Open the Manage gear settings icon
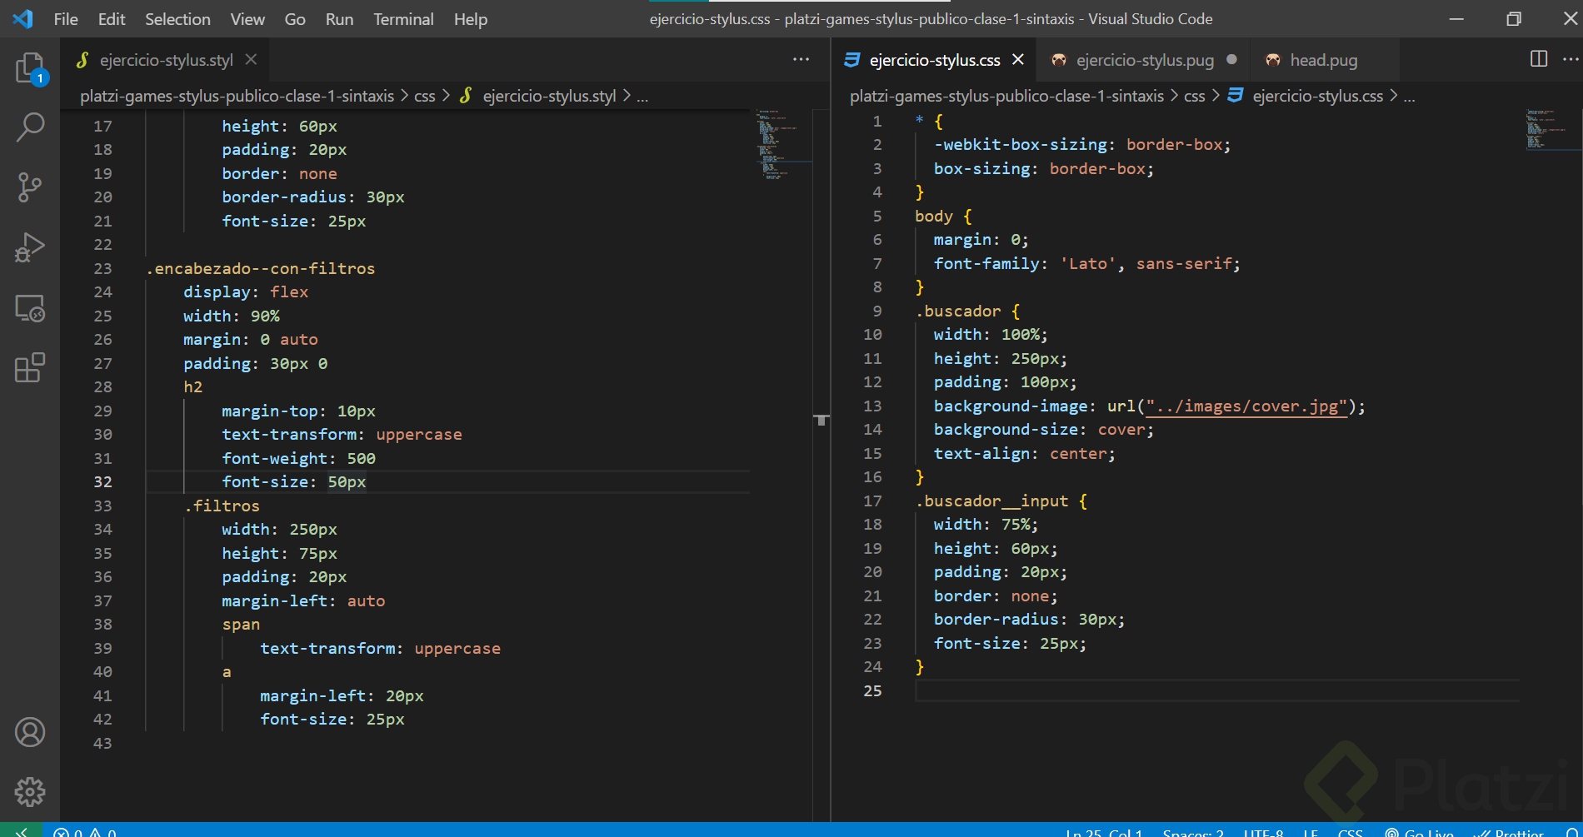Screen dimensions: 1583x837 pos(30,792)
